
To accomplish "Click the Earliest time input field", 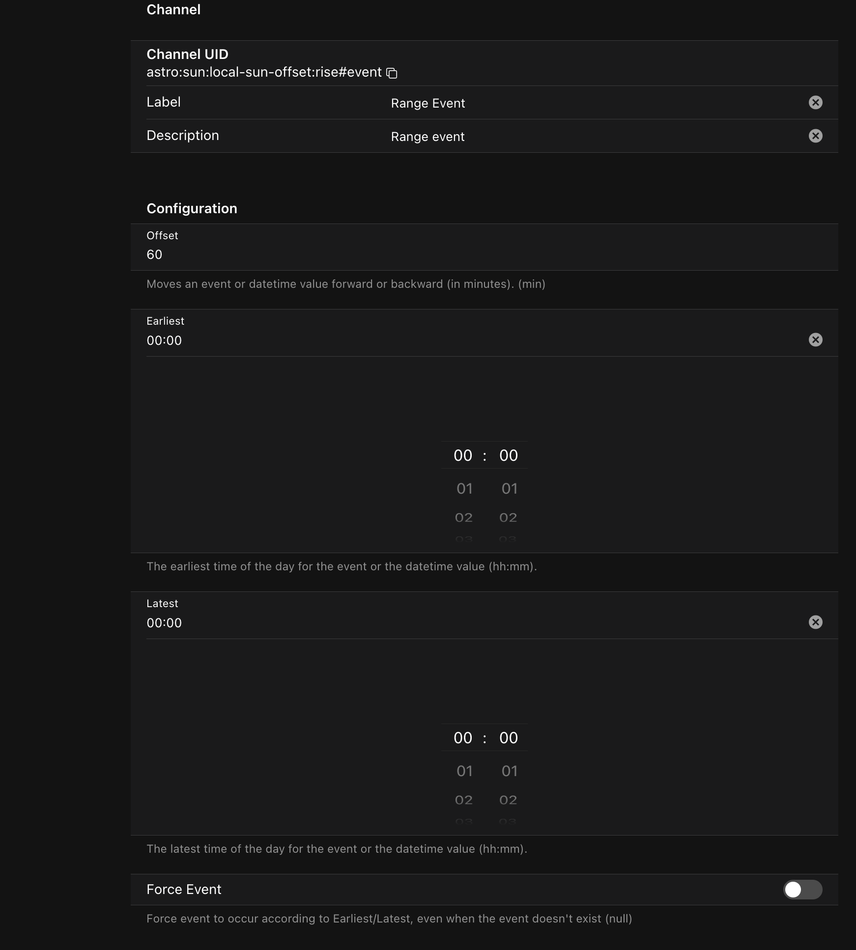I will coord(442,340).
